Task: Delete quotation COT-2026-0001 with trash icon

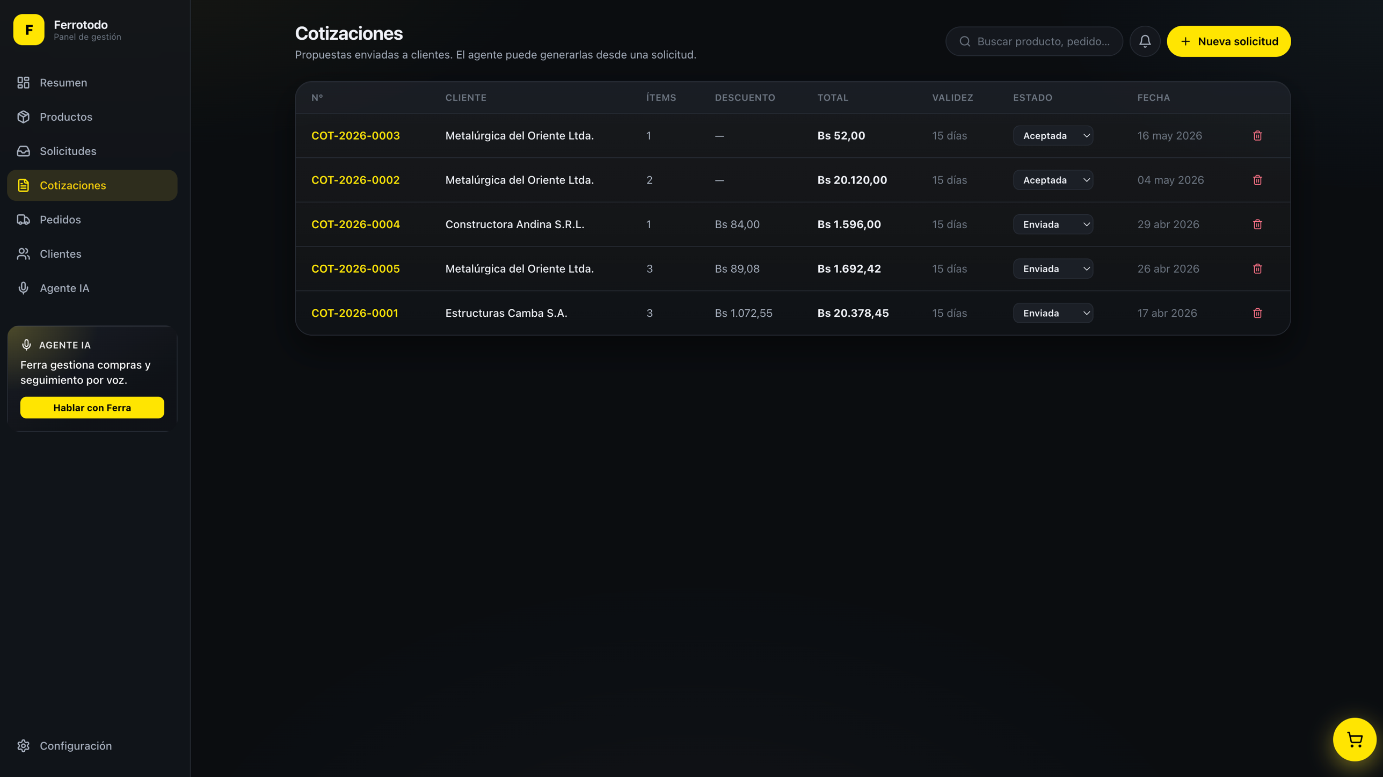Action: click(1257, 313)
